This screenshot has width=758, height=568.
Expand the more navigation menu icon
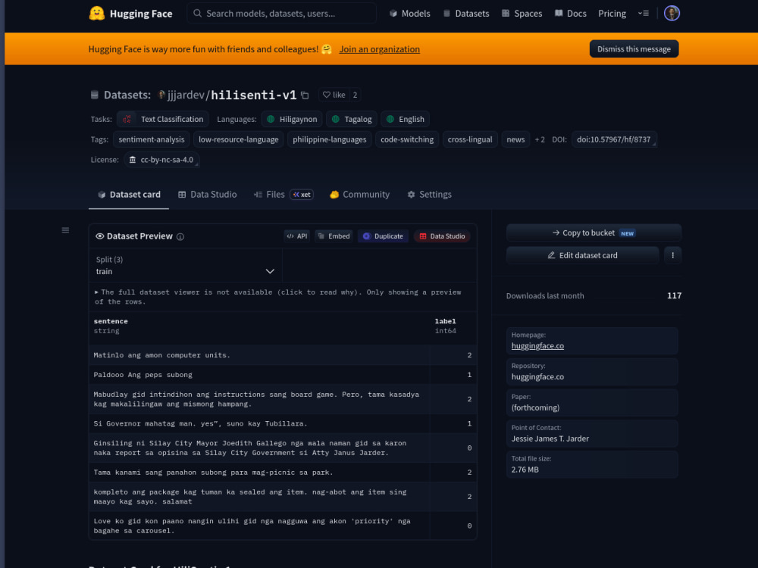click(x=644, y=14)
